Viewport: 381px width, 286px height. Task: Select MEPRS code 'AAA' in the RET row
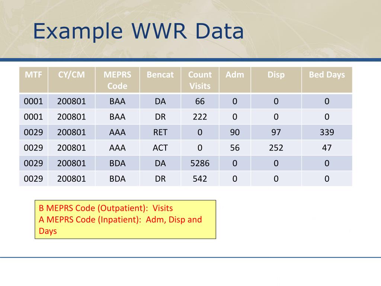(117, 132)
